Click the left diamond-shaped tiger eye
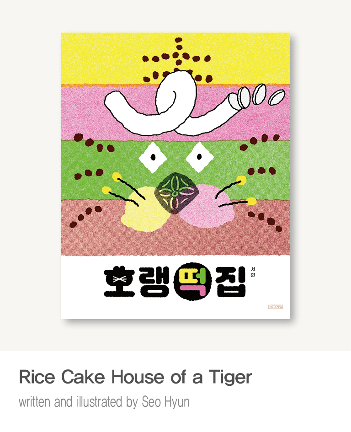Screen dimensions: 351x432 pyautogui.click(x=153, y=157)
